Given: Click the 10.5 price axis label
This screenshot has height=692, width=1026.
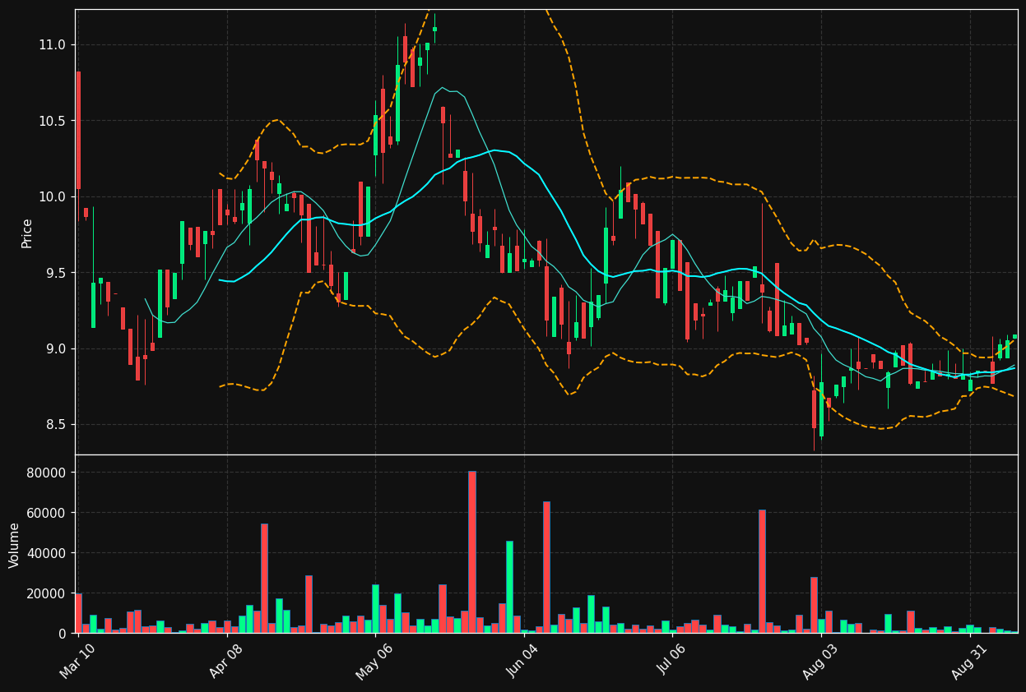Looking at the screenshot, I should click(54, 121).
